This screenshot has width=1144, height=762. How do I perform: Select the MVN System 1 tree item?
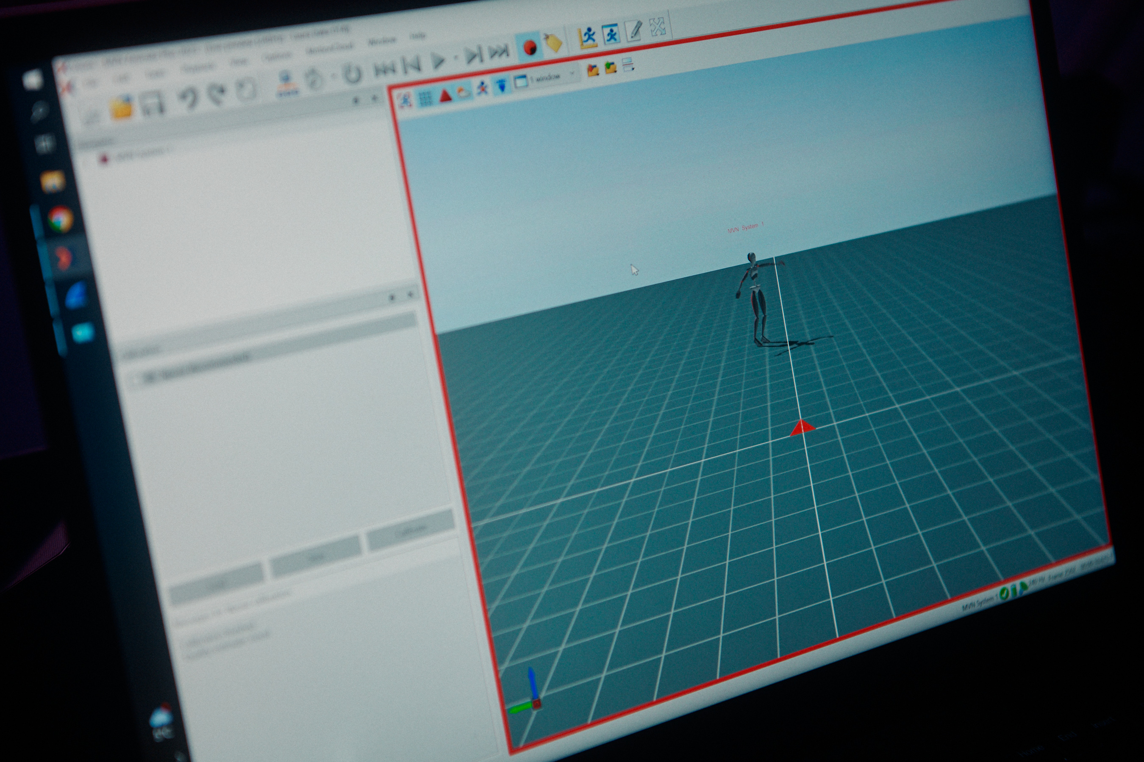point(136,155)
